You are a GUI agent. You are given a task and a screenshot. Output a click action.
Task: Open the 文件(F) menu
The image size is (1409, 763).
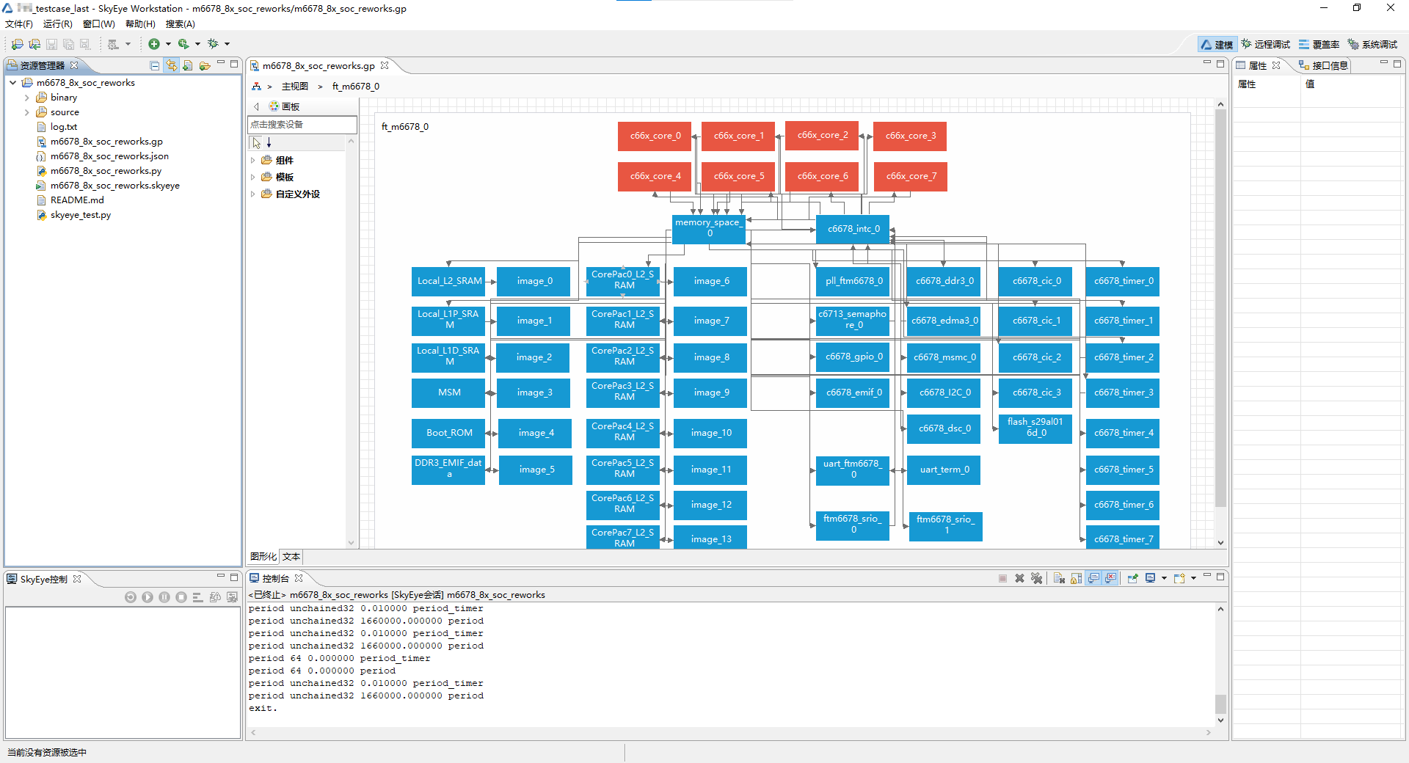point(19,24)
